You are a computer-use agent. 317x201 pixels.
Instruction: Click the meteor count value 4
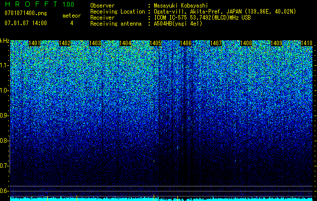pos(72,23)
